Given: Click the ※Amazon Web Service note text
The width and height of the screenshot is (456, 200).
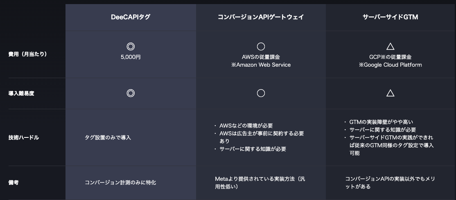Looking at the screenshot, I should pos(261,65).
